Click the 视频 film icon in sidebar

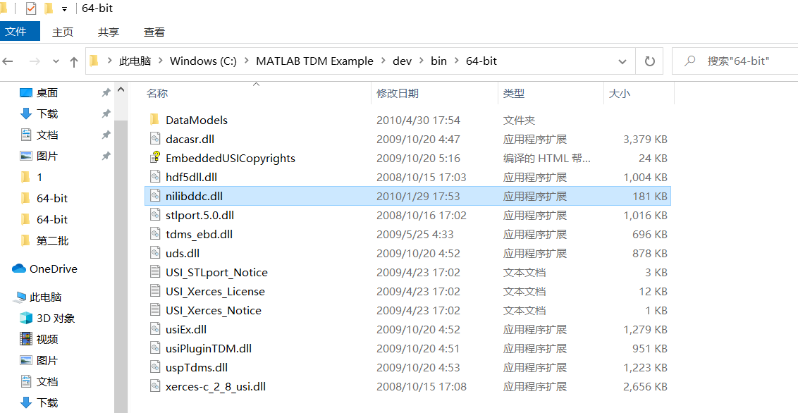25,339
